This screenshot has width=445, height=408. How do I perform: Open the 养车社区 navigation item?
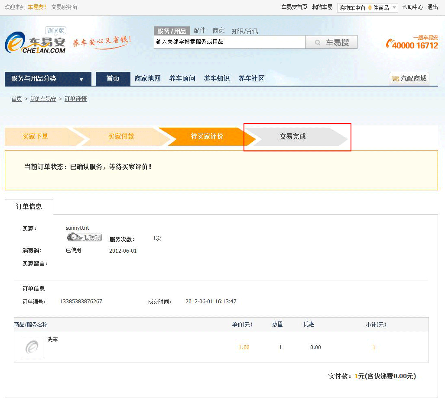tap(251, 79)
